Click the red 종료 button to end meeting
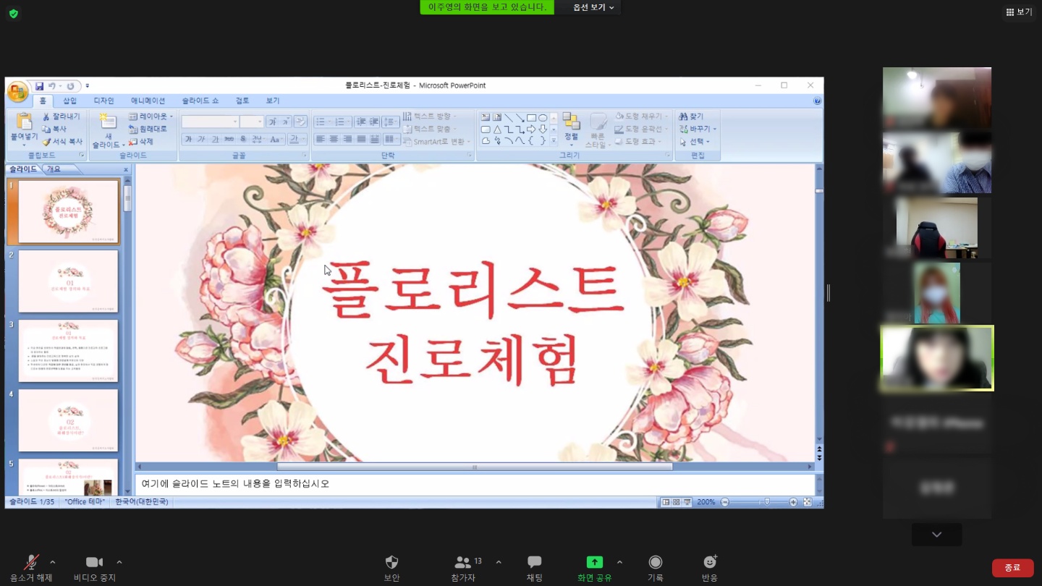 click(x=1012, y=568)
